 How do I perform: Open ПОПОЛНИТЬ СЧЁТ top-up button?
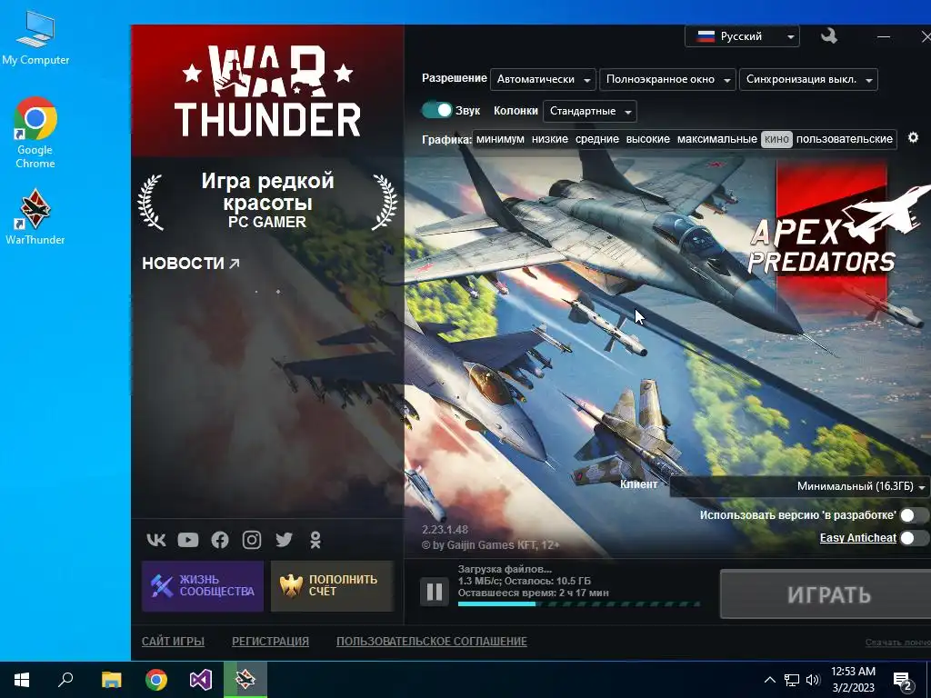(x=332, y=586)
